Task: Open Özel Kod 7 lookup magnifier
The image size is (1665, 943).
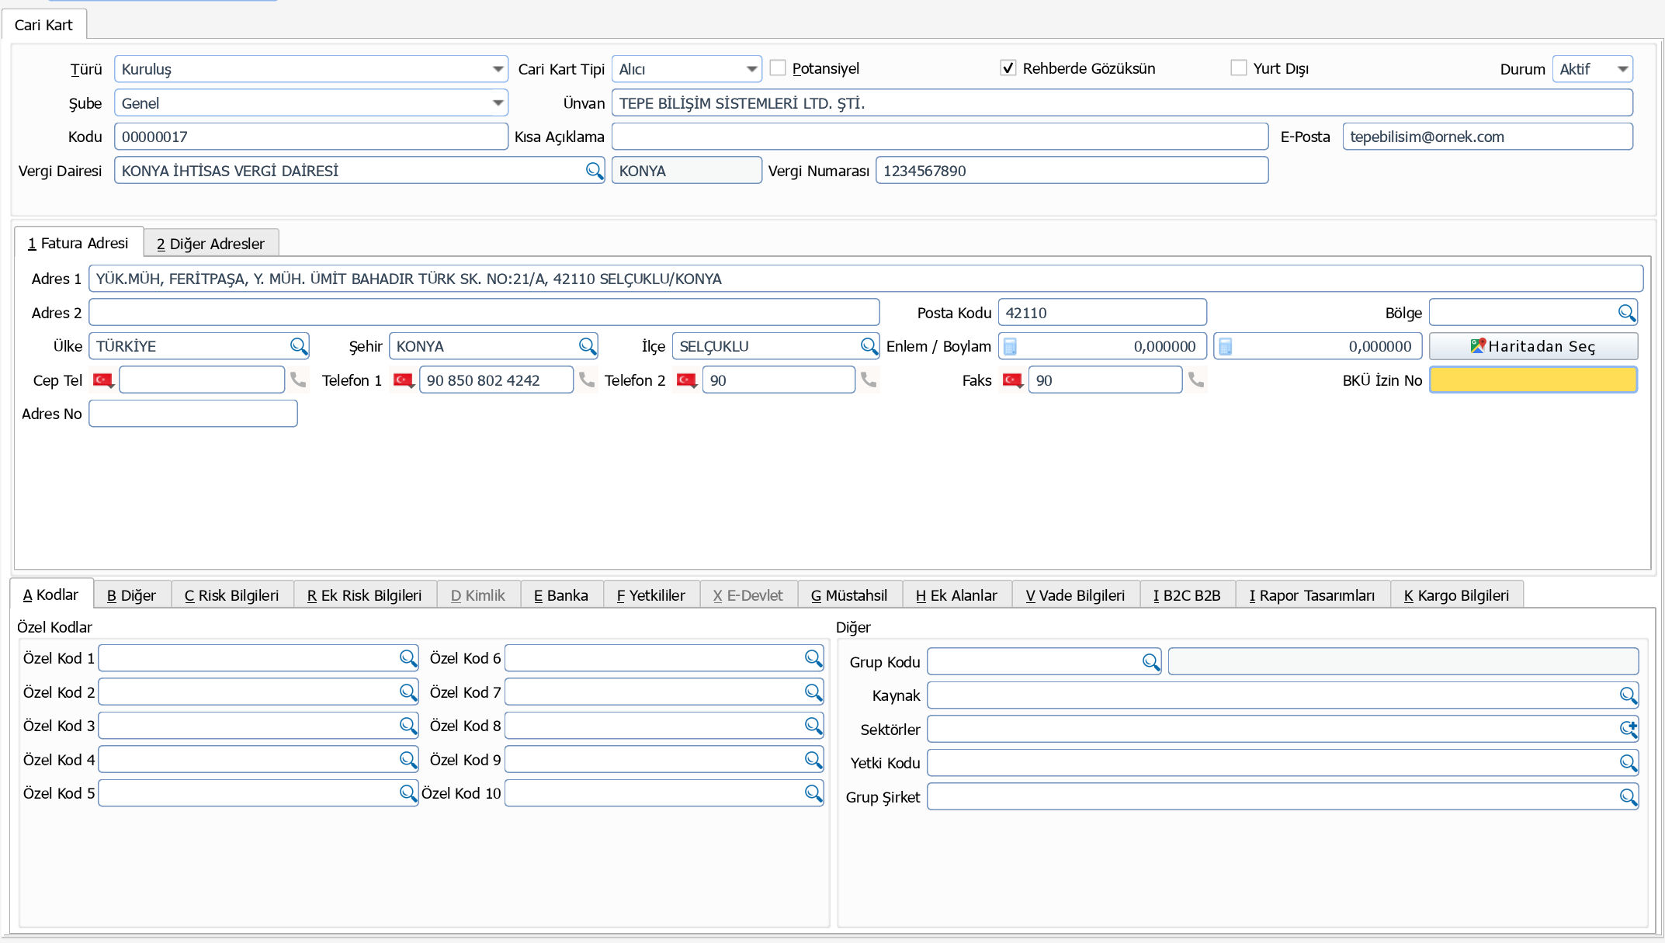Action: 813,692
